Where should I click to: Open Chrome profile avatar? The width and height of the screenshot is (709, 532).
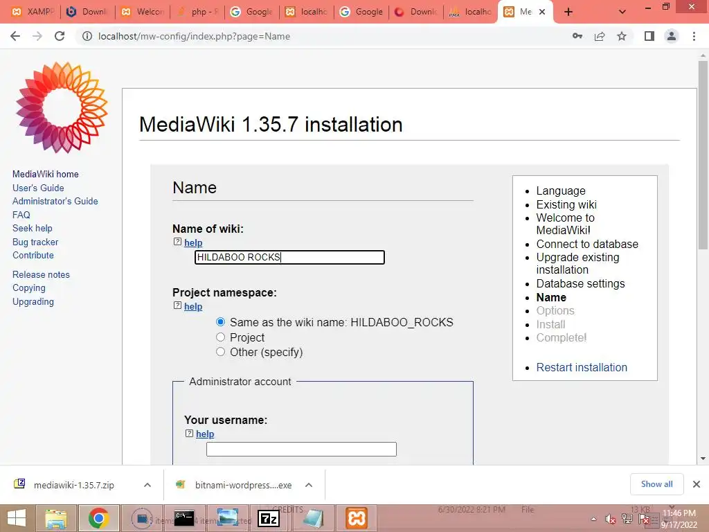coord(672,36)
